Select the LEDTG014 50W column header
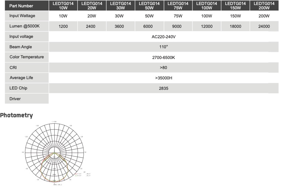 click(x=149, y=6)
